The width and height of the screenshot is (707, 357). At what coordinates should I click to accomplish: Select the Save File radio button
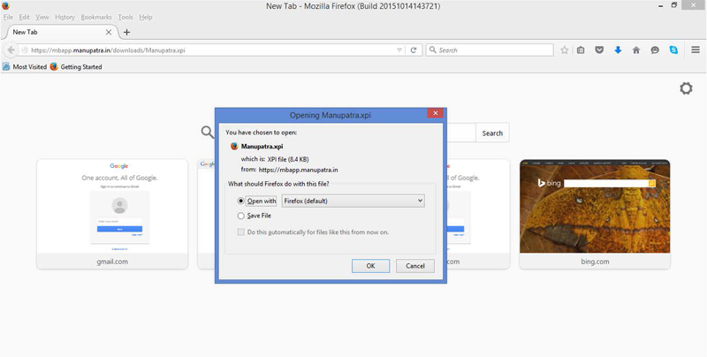(240, 216)
